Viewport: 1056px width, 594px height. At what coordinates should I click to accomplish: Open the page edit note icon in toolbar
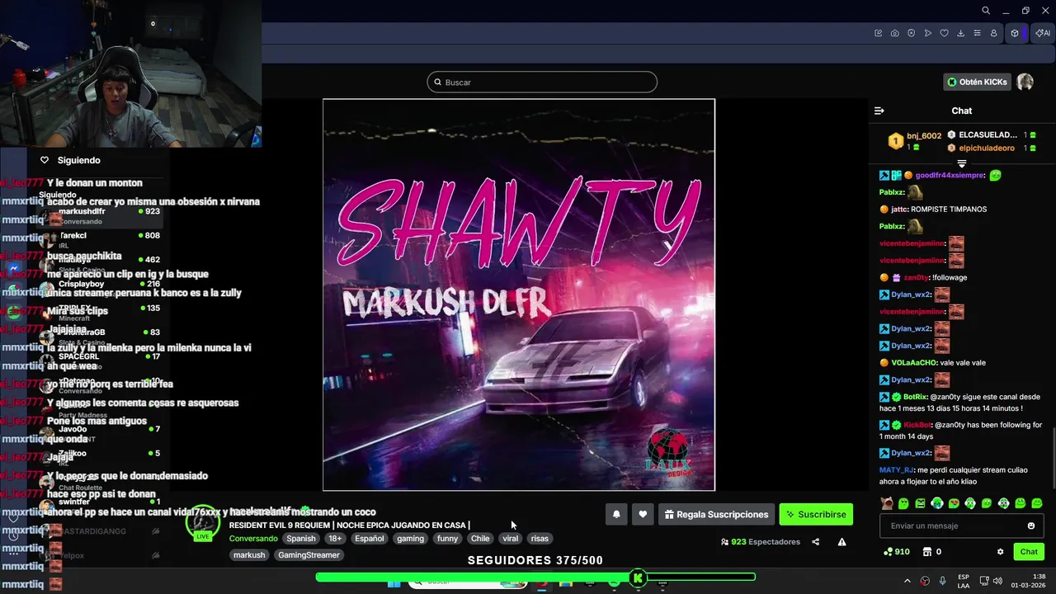tap(879, 33)
